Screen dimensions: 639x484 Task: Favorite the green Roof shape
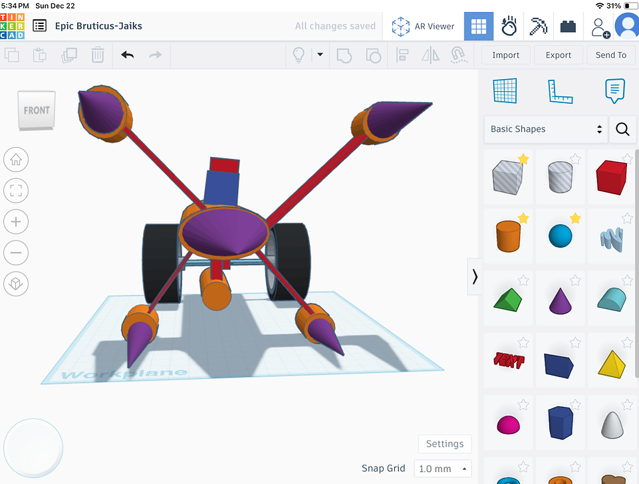(523, 281)
